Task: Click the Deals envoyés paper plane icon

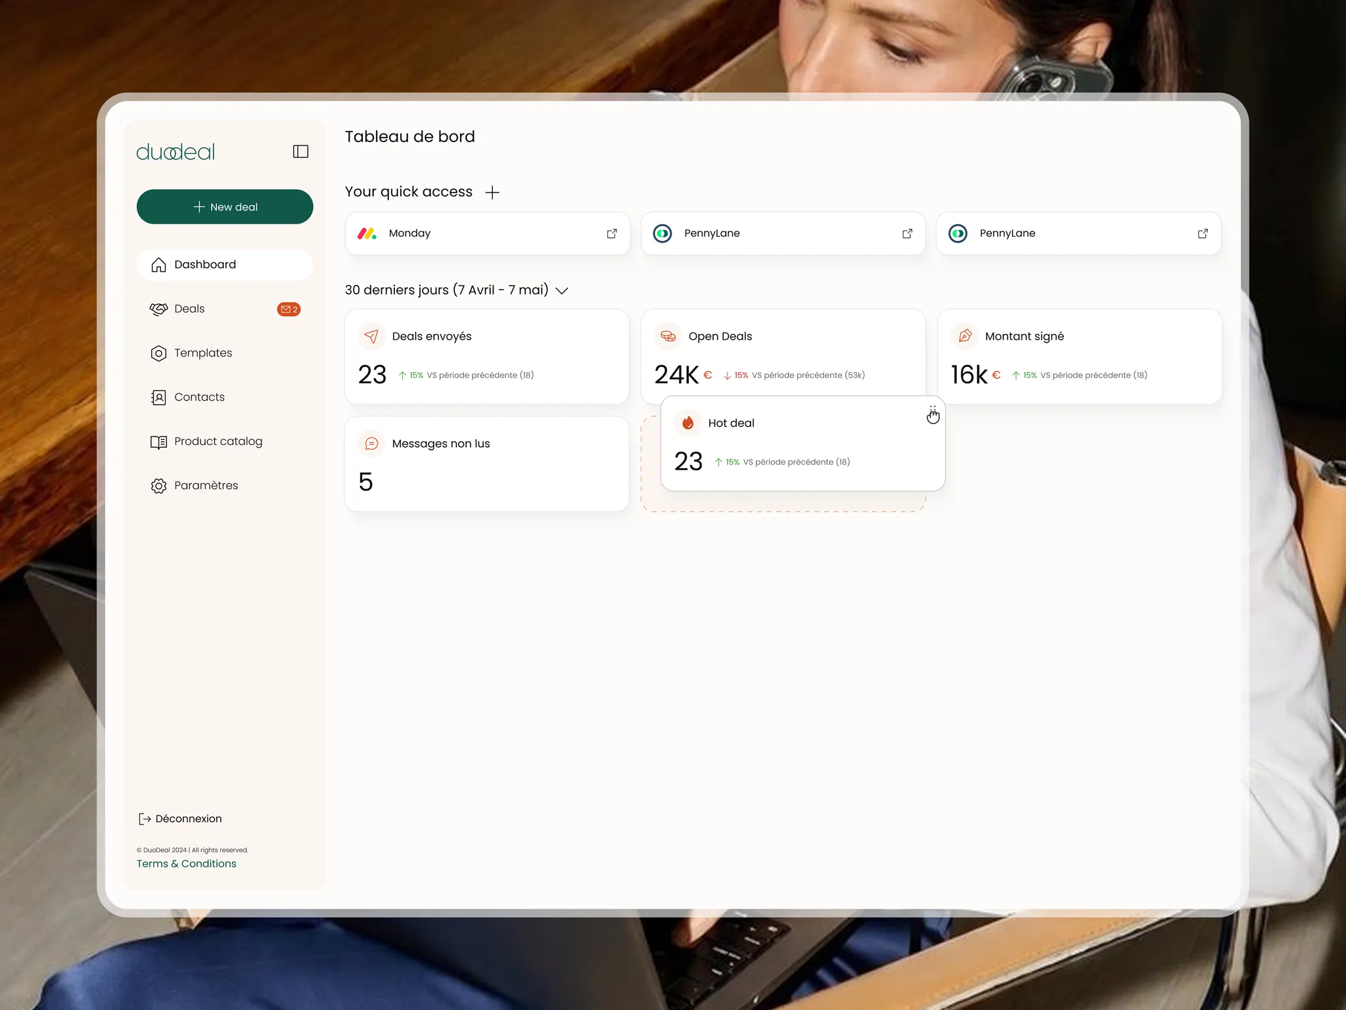Action: (371, 336)
